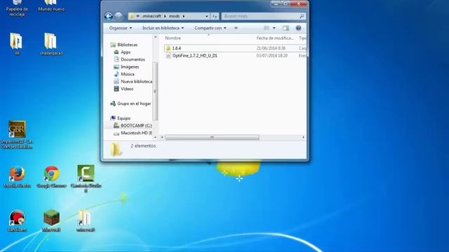Click the 1.6.4 folder icon
This screenshot has height=252, width=449.
[168, 48]
